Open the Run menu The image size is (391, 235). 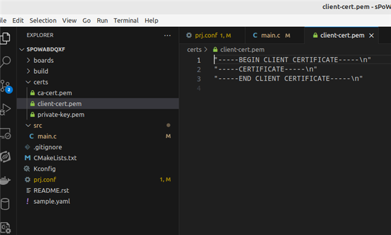[102, 20]
